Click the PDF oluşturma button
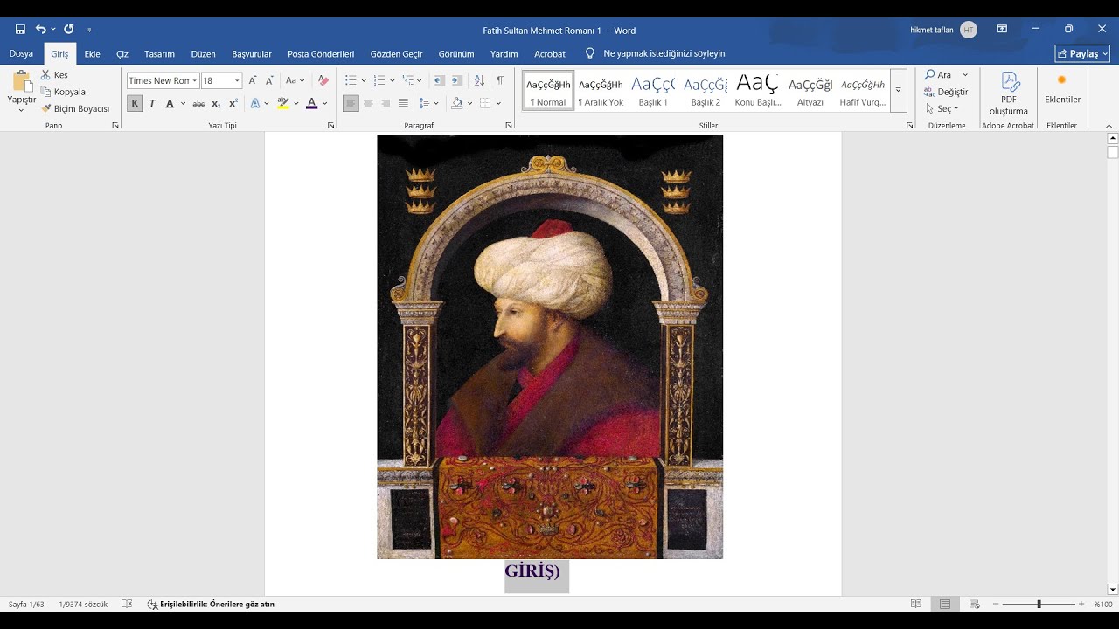This screenshot has width=1119, height=629. click(x=1009, y=94)
